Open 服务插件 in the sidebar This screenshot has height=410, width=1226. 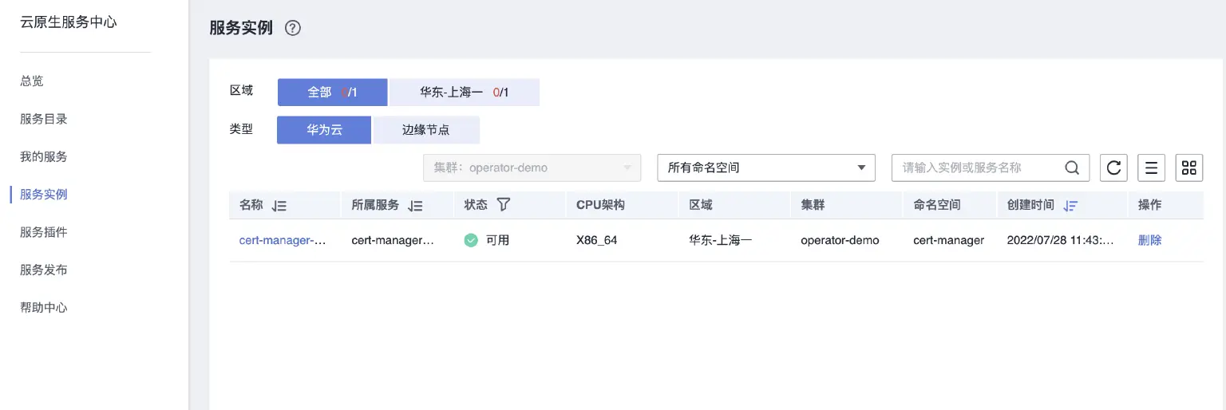tap(44, 232)
